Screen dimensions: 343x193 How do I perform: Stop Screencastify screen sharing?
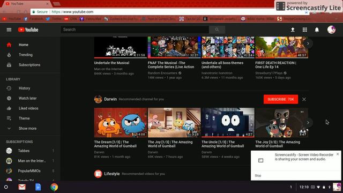[x=258, y=175]
